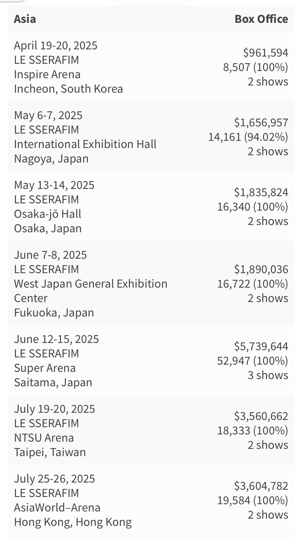The width and height of the screenshot is (301, 537).
Task: Open West Japan General Exhibition Center entry
Action: pyautogui.click(x=91, y=291)
